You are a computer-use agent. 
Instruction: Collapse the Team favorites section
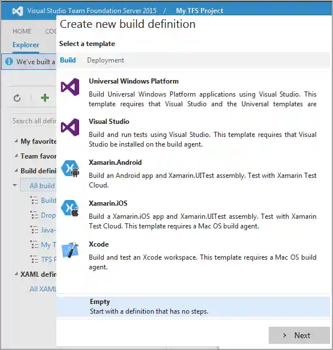tap(16, 156)
